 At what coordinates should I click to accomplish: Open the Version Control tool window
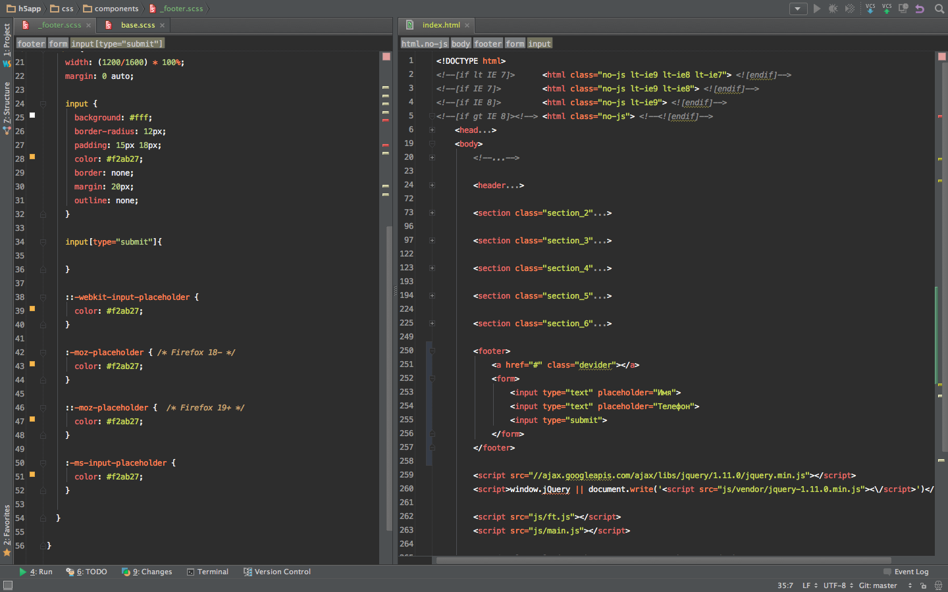point(277,572)
